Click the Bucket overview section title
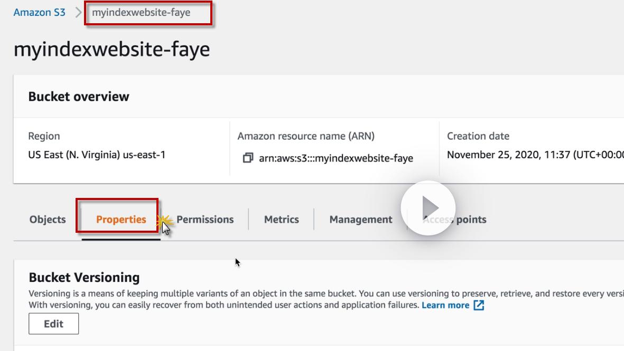This screenshot has width=624, height=351. (79, 97)
